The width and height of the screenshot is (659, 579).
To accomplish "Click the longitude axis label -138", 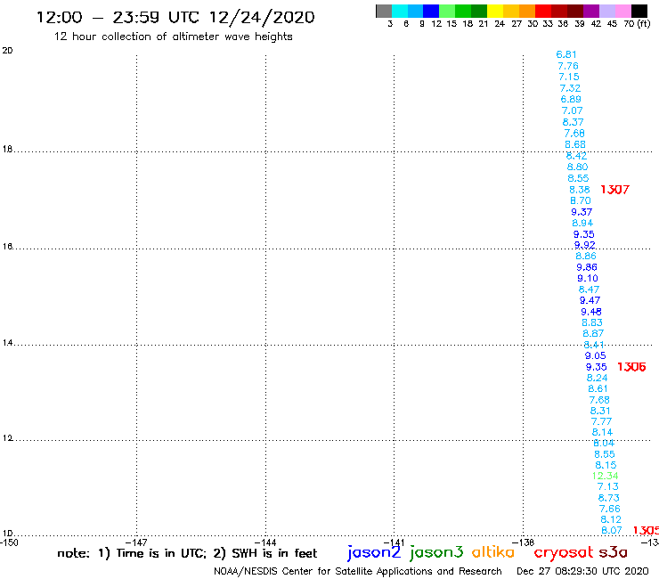I will point(524,542).
